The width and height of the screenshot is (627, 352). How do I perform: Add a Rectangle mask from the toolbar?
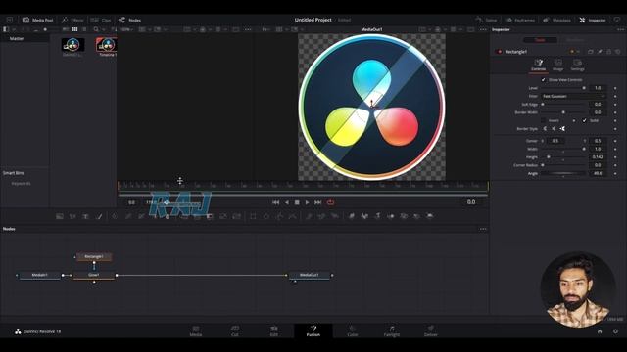click(x=253, y=216)
